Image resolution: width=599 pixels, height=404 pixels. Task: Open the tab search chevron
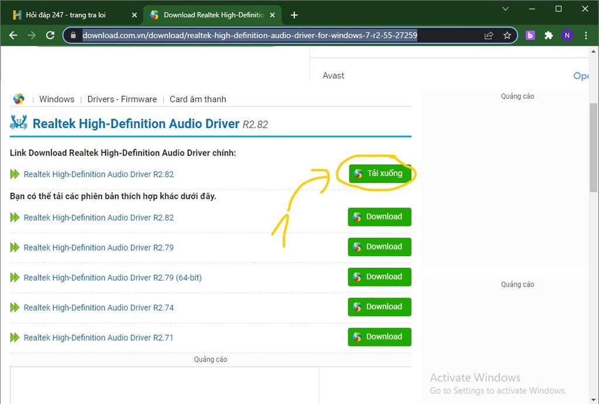coord(505,9)
